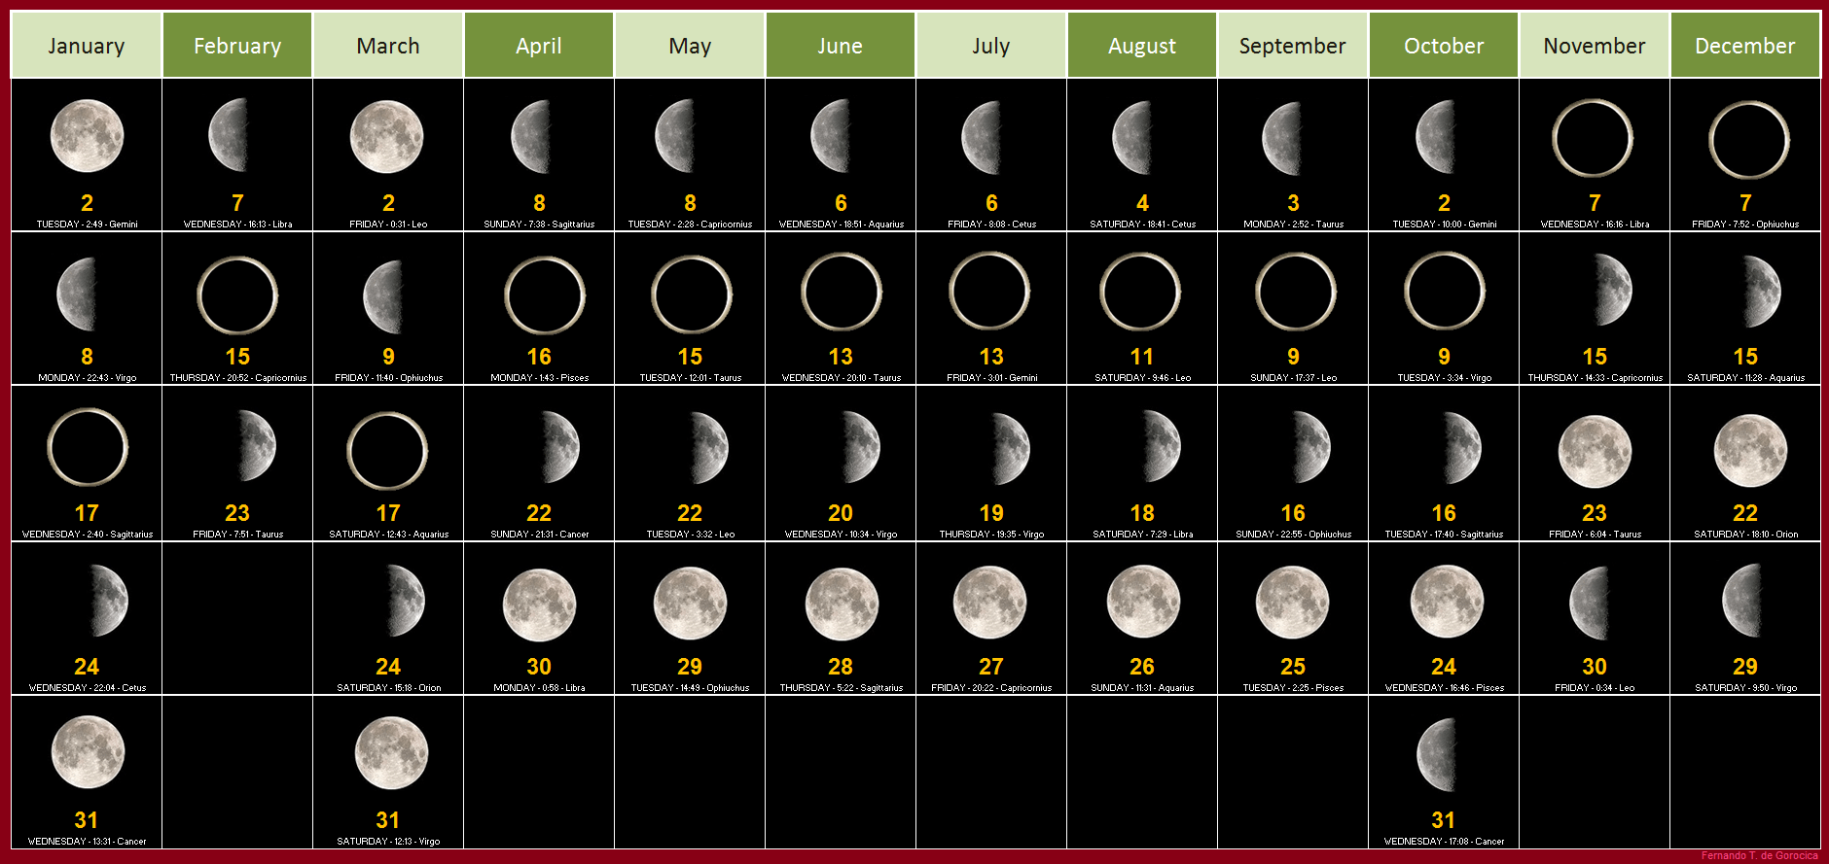The image size is (1829, 864).
Task: Click the August 26 full moon thumbnail
Action: [1143, 604]
